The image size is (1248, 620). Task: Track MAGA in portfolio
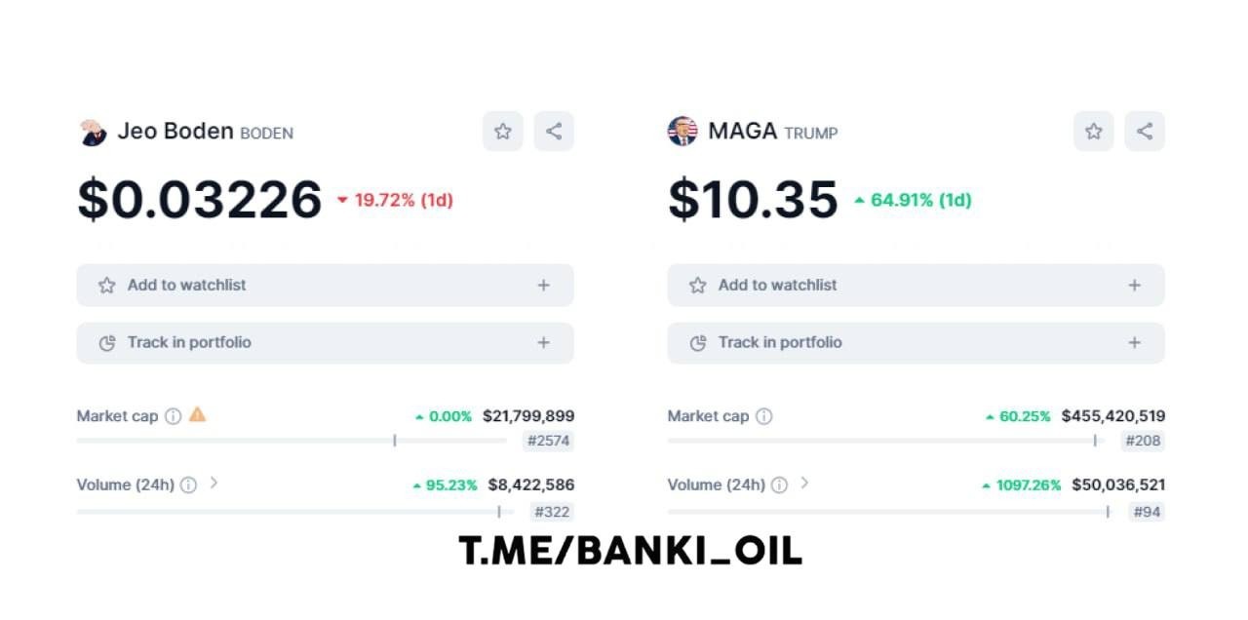916,343
